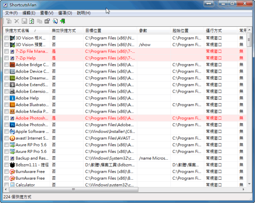The height and width of the screenshot is (203, 255).
Task: Click the Adobe Bridge row icon
Action: tap(12, 65)
